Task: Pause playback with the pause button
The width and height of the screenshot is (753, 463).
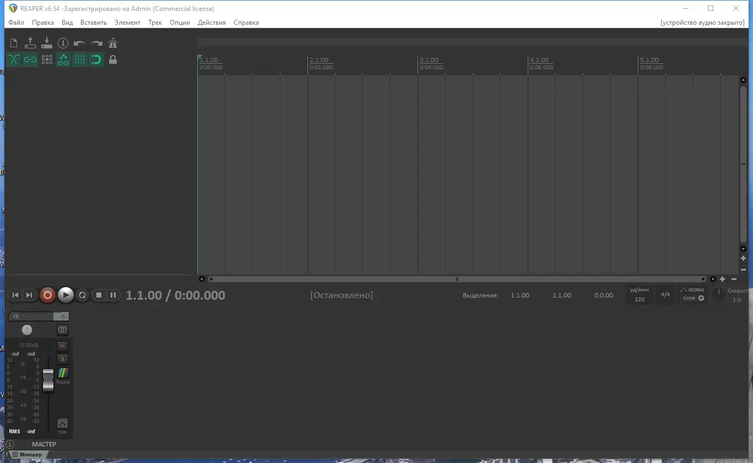Action: point(113,295)
